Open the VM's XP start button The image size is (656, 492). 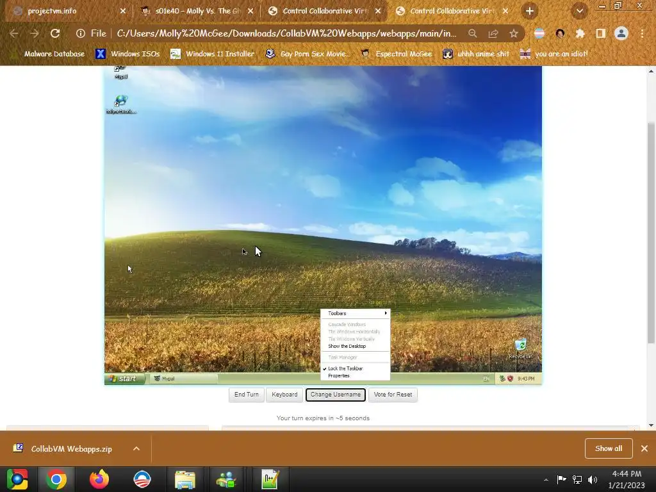point(125,379)
